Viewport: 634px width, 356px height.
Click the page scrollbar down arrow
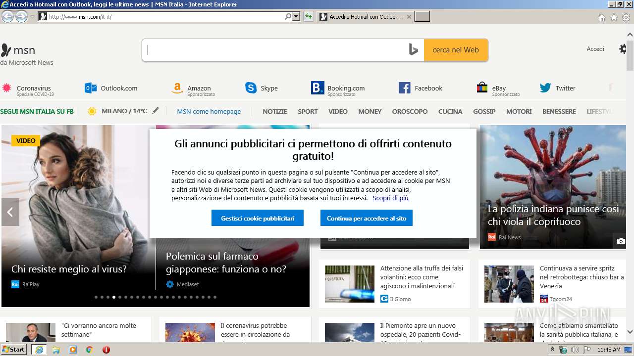point(630,332)
